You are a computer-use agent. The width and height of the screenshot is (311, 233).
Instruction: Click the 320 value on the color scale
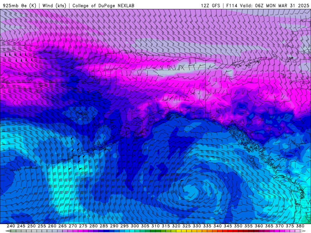tap(176, 226)
